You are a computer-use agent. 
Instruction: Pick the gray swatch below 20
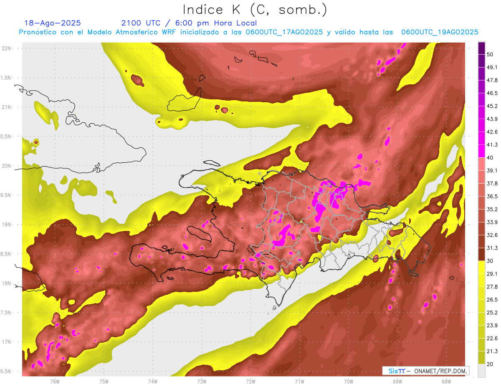coord(481,370)
